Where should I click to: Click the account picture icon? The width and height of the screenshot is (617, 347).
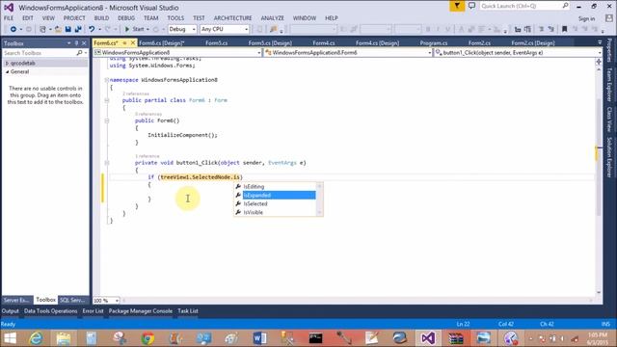[x=609, y=18]
